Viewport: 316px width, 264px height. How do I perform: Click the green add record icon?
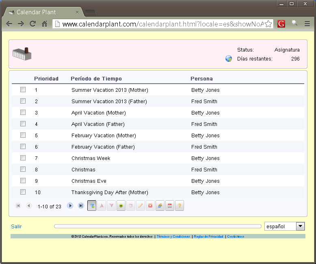(121, 206)
